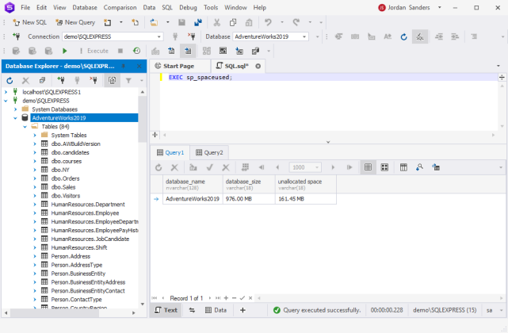508x333 pixels.
Task: Switch results to card view icon
Action: [x=384, y=167]
